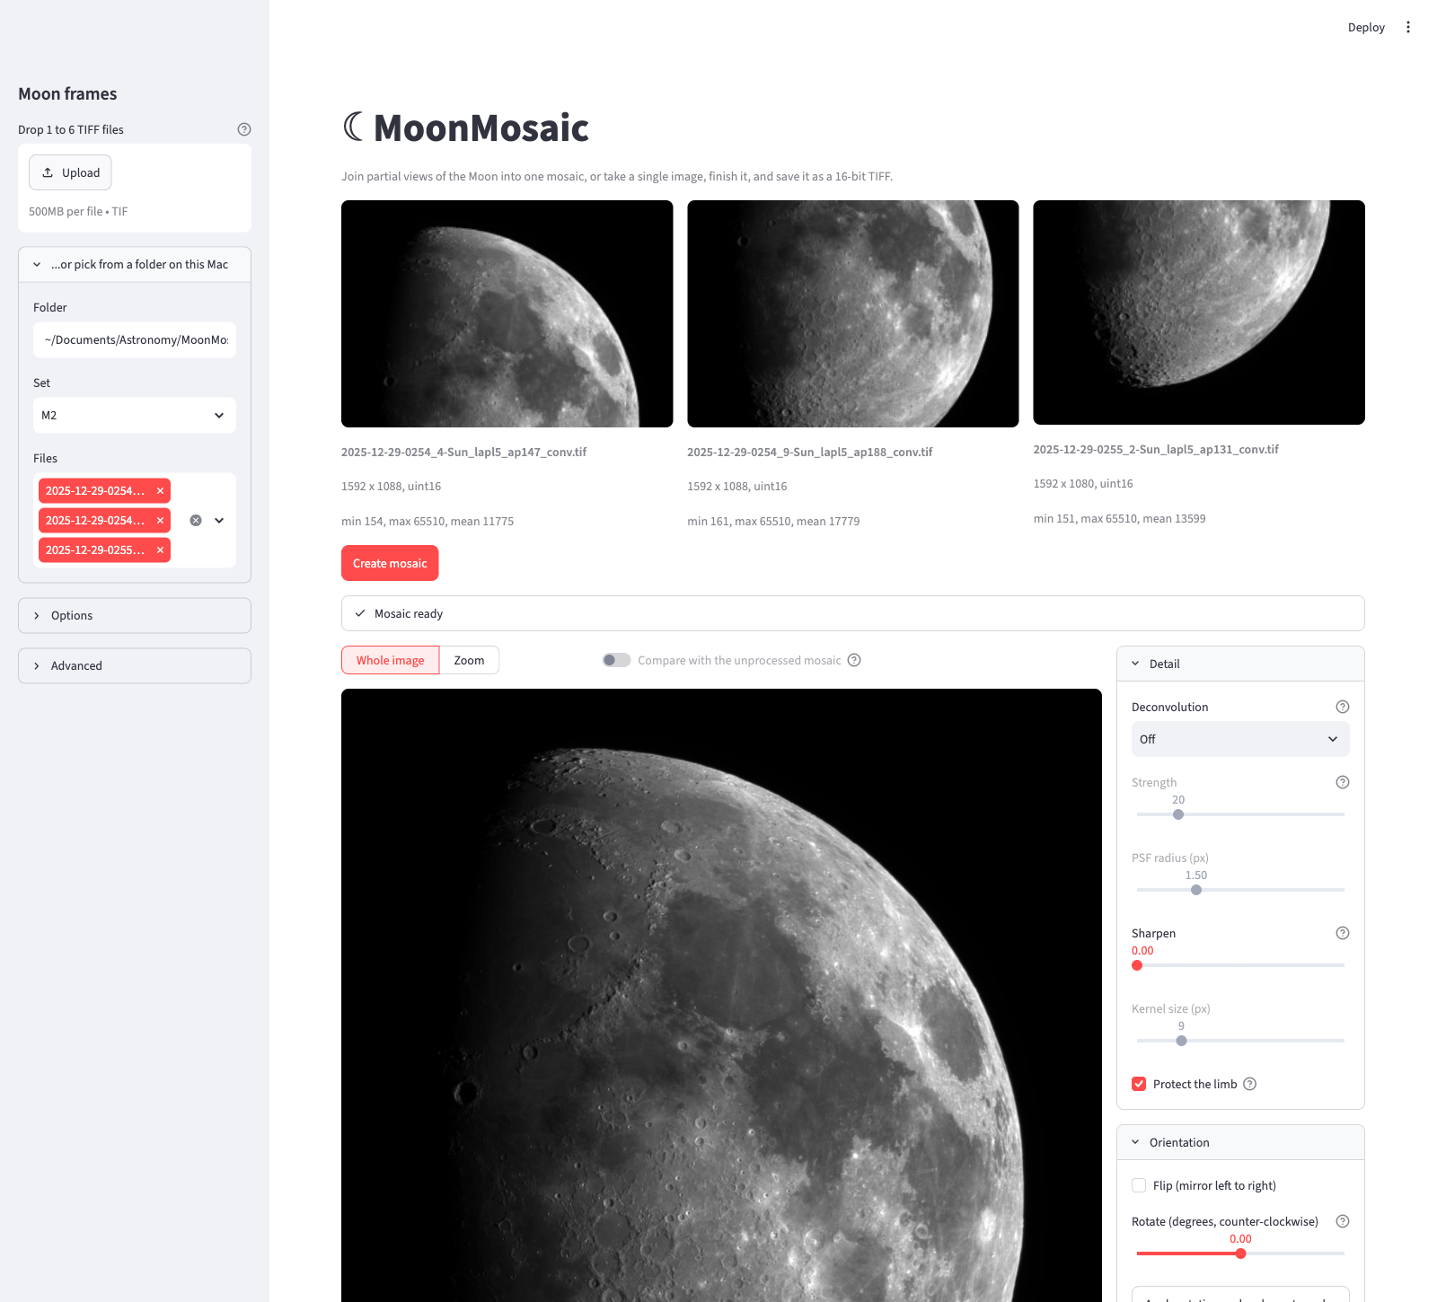Image resolution: width=1437 pixels, height=1302 pixels.
Task: Show Rotate help tooltip icon
Action: 1343,1221
